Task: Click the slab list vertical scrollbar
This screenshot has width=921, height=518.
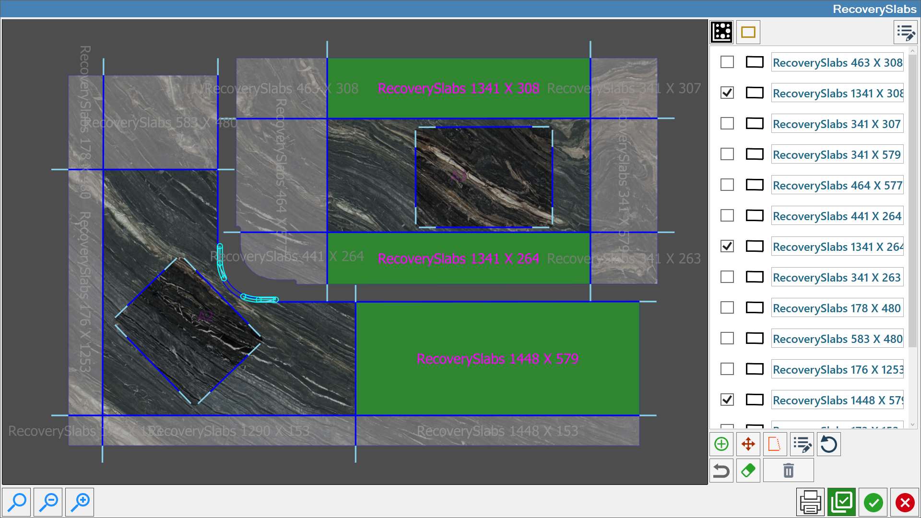Action: tap(912, 201)
